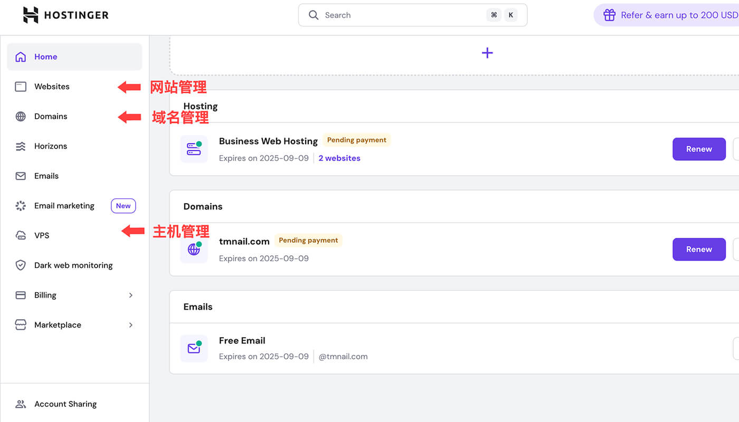The height and width of the screenshot is (422, 739).
Task: Click the Dark web monitoring shield icon
Action: (21, 265)
